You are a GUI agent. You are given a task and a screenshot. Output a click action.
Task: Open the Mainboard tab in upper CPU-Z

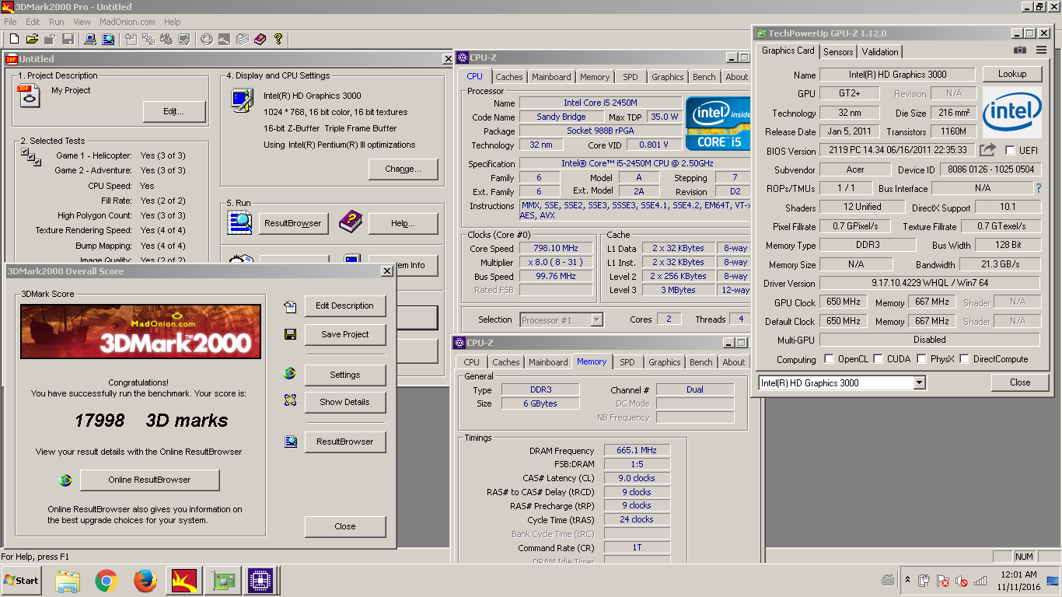(x=551, y=77)
